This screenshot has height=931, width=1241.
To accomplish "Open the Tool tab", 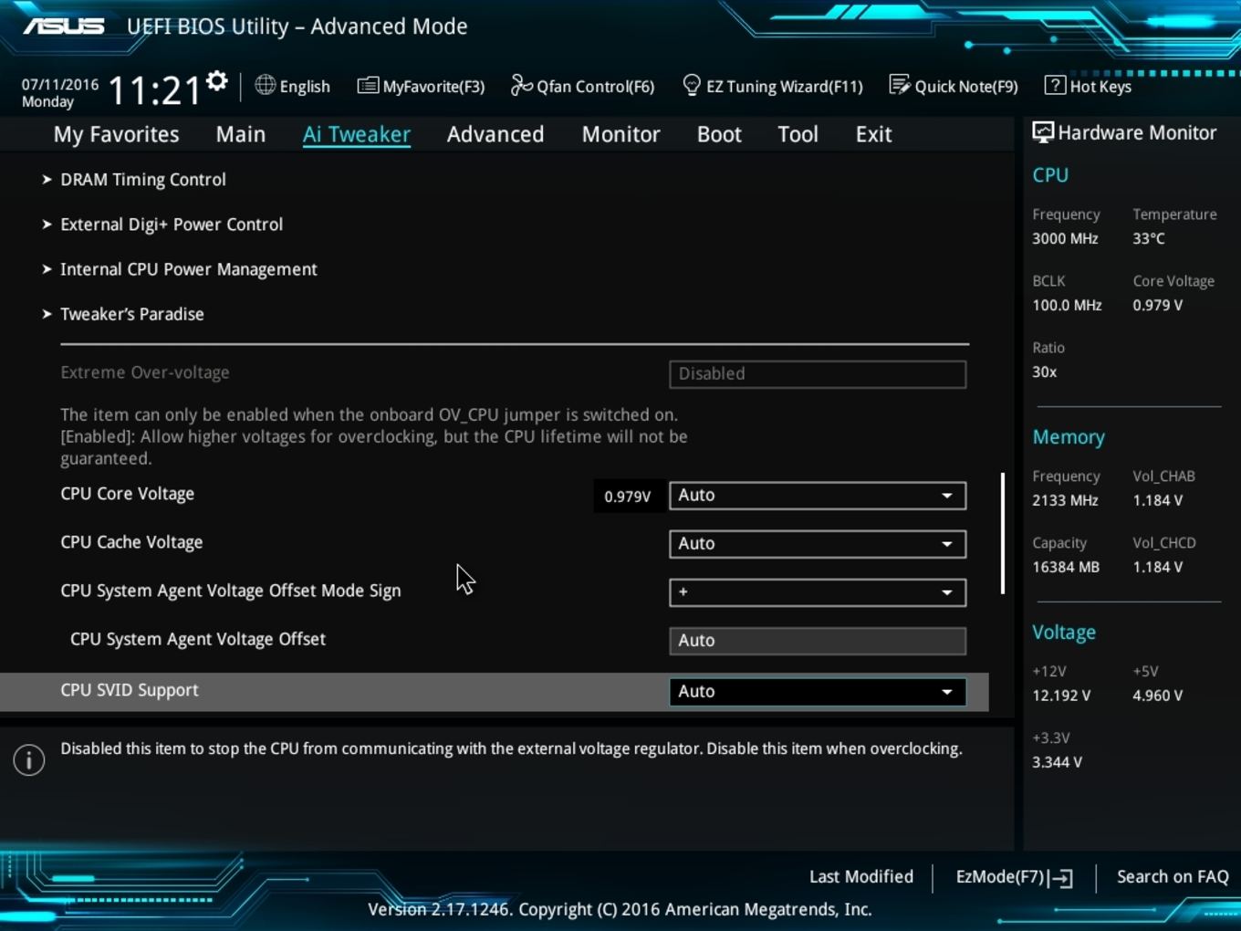I will pyautogui.click(x=798, y=134).
